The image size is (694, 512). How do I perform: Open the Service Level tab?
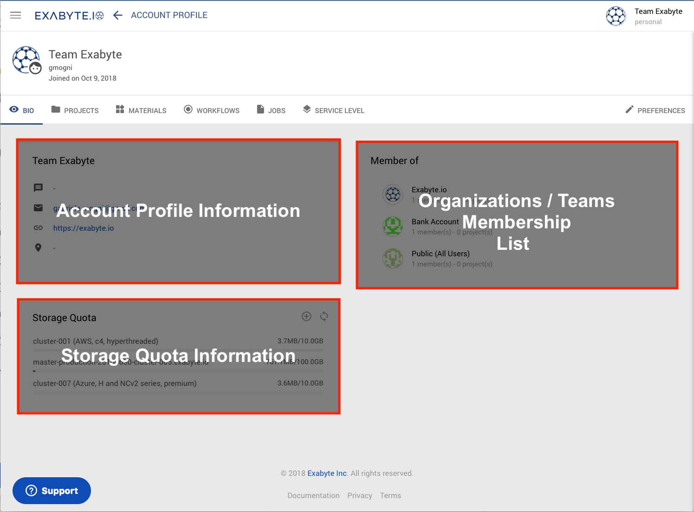click(333, 110)
